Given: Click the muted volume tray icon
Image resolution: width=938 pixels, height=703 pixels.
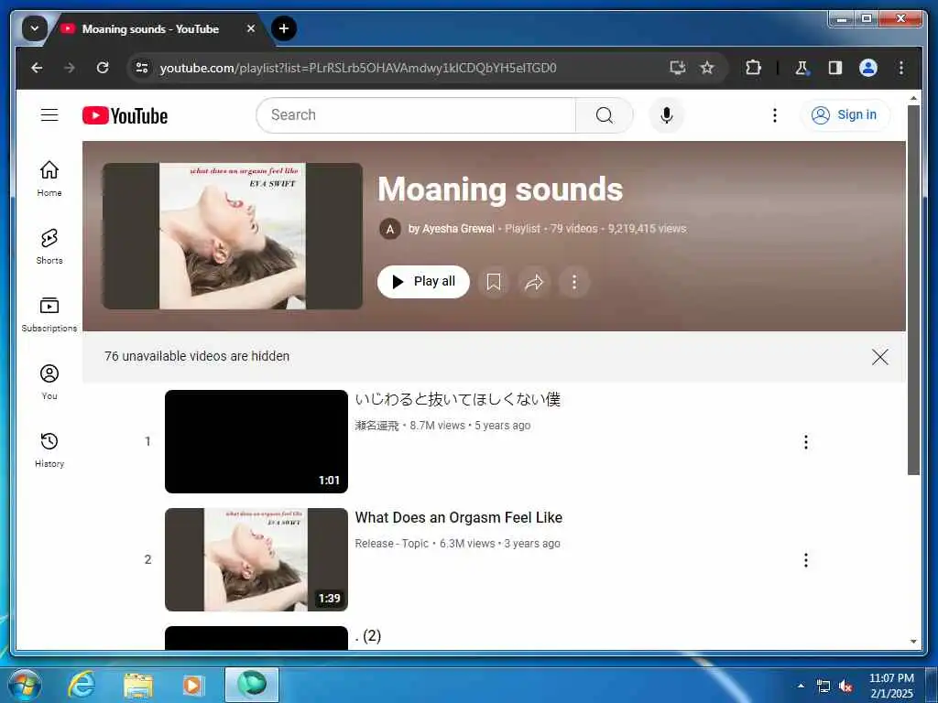Looking at the screenshot, I should [x=845, y=687].
